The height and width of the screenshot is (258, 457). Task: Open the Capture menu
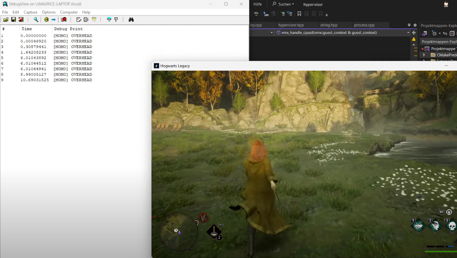coord(30,12)
